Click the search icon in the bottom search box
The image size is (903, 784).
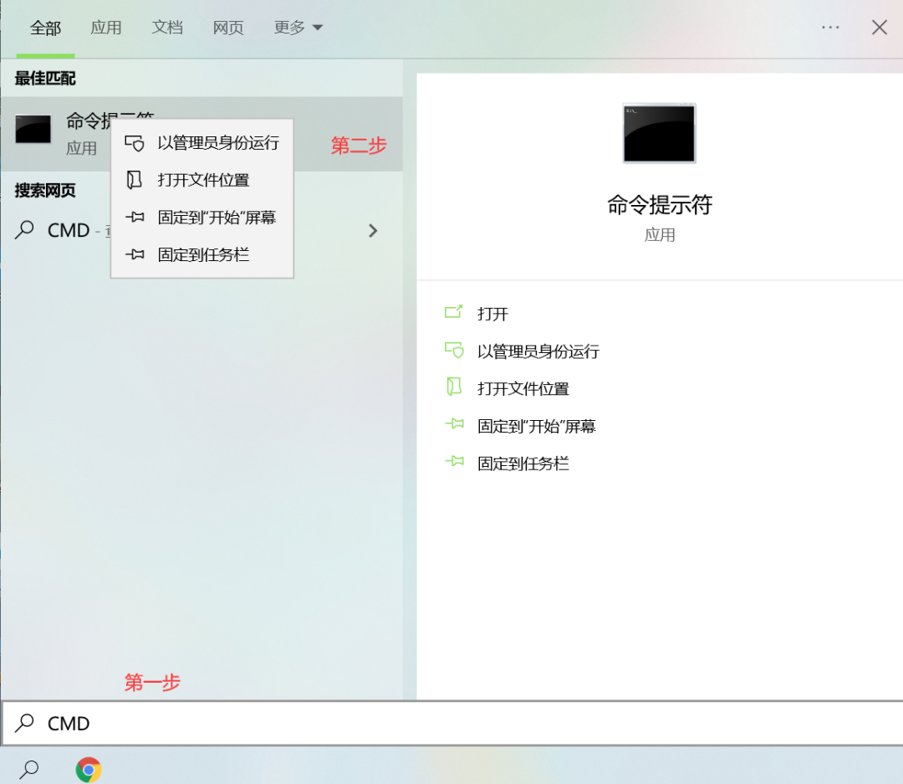click(25, 723)
